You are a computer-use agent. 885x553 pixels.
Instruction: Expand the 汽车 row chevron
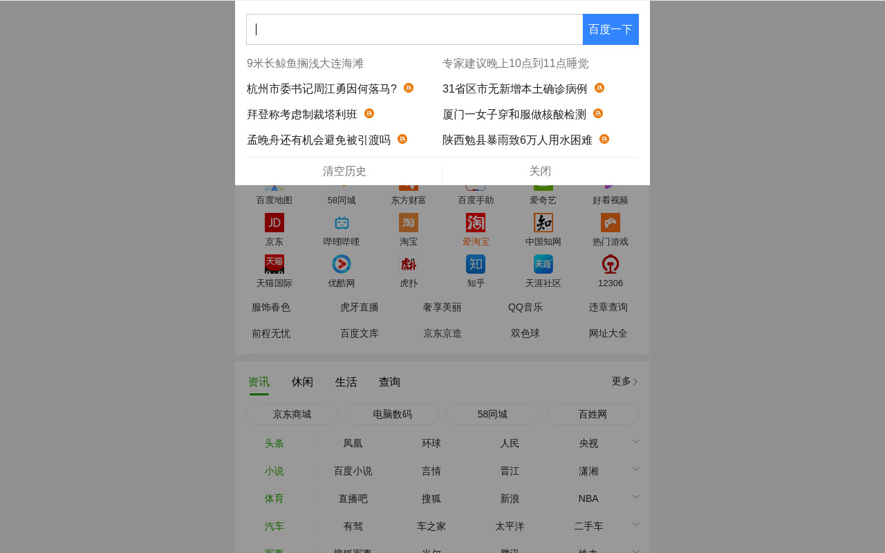(636, 524)
